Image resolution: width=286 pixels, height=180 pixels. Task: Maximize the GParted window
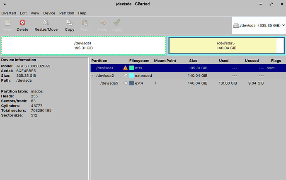[x=271, y=4]
